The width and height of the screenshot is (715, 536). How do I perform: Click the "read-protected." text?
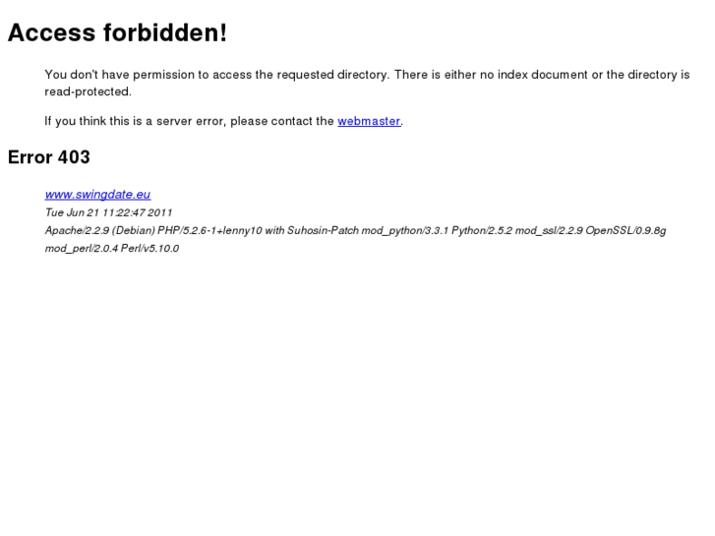coord(88,91)
